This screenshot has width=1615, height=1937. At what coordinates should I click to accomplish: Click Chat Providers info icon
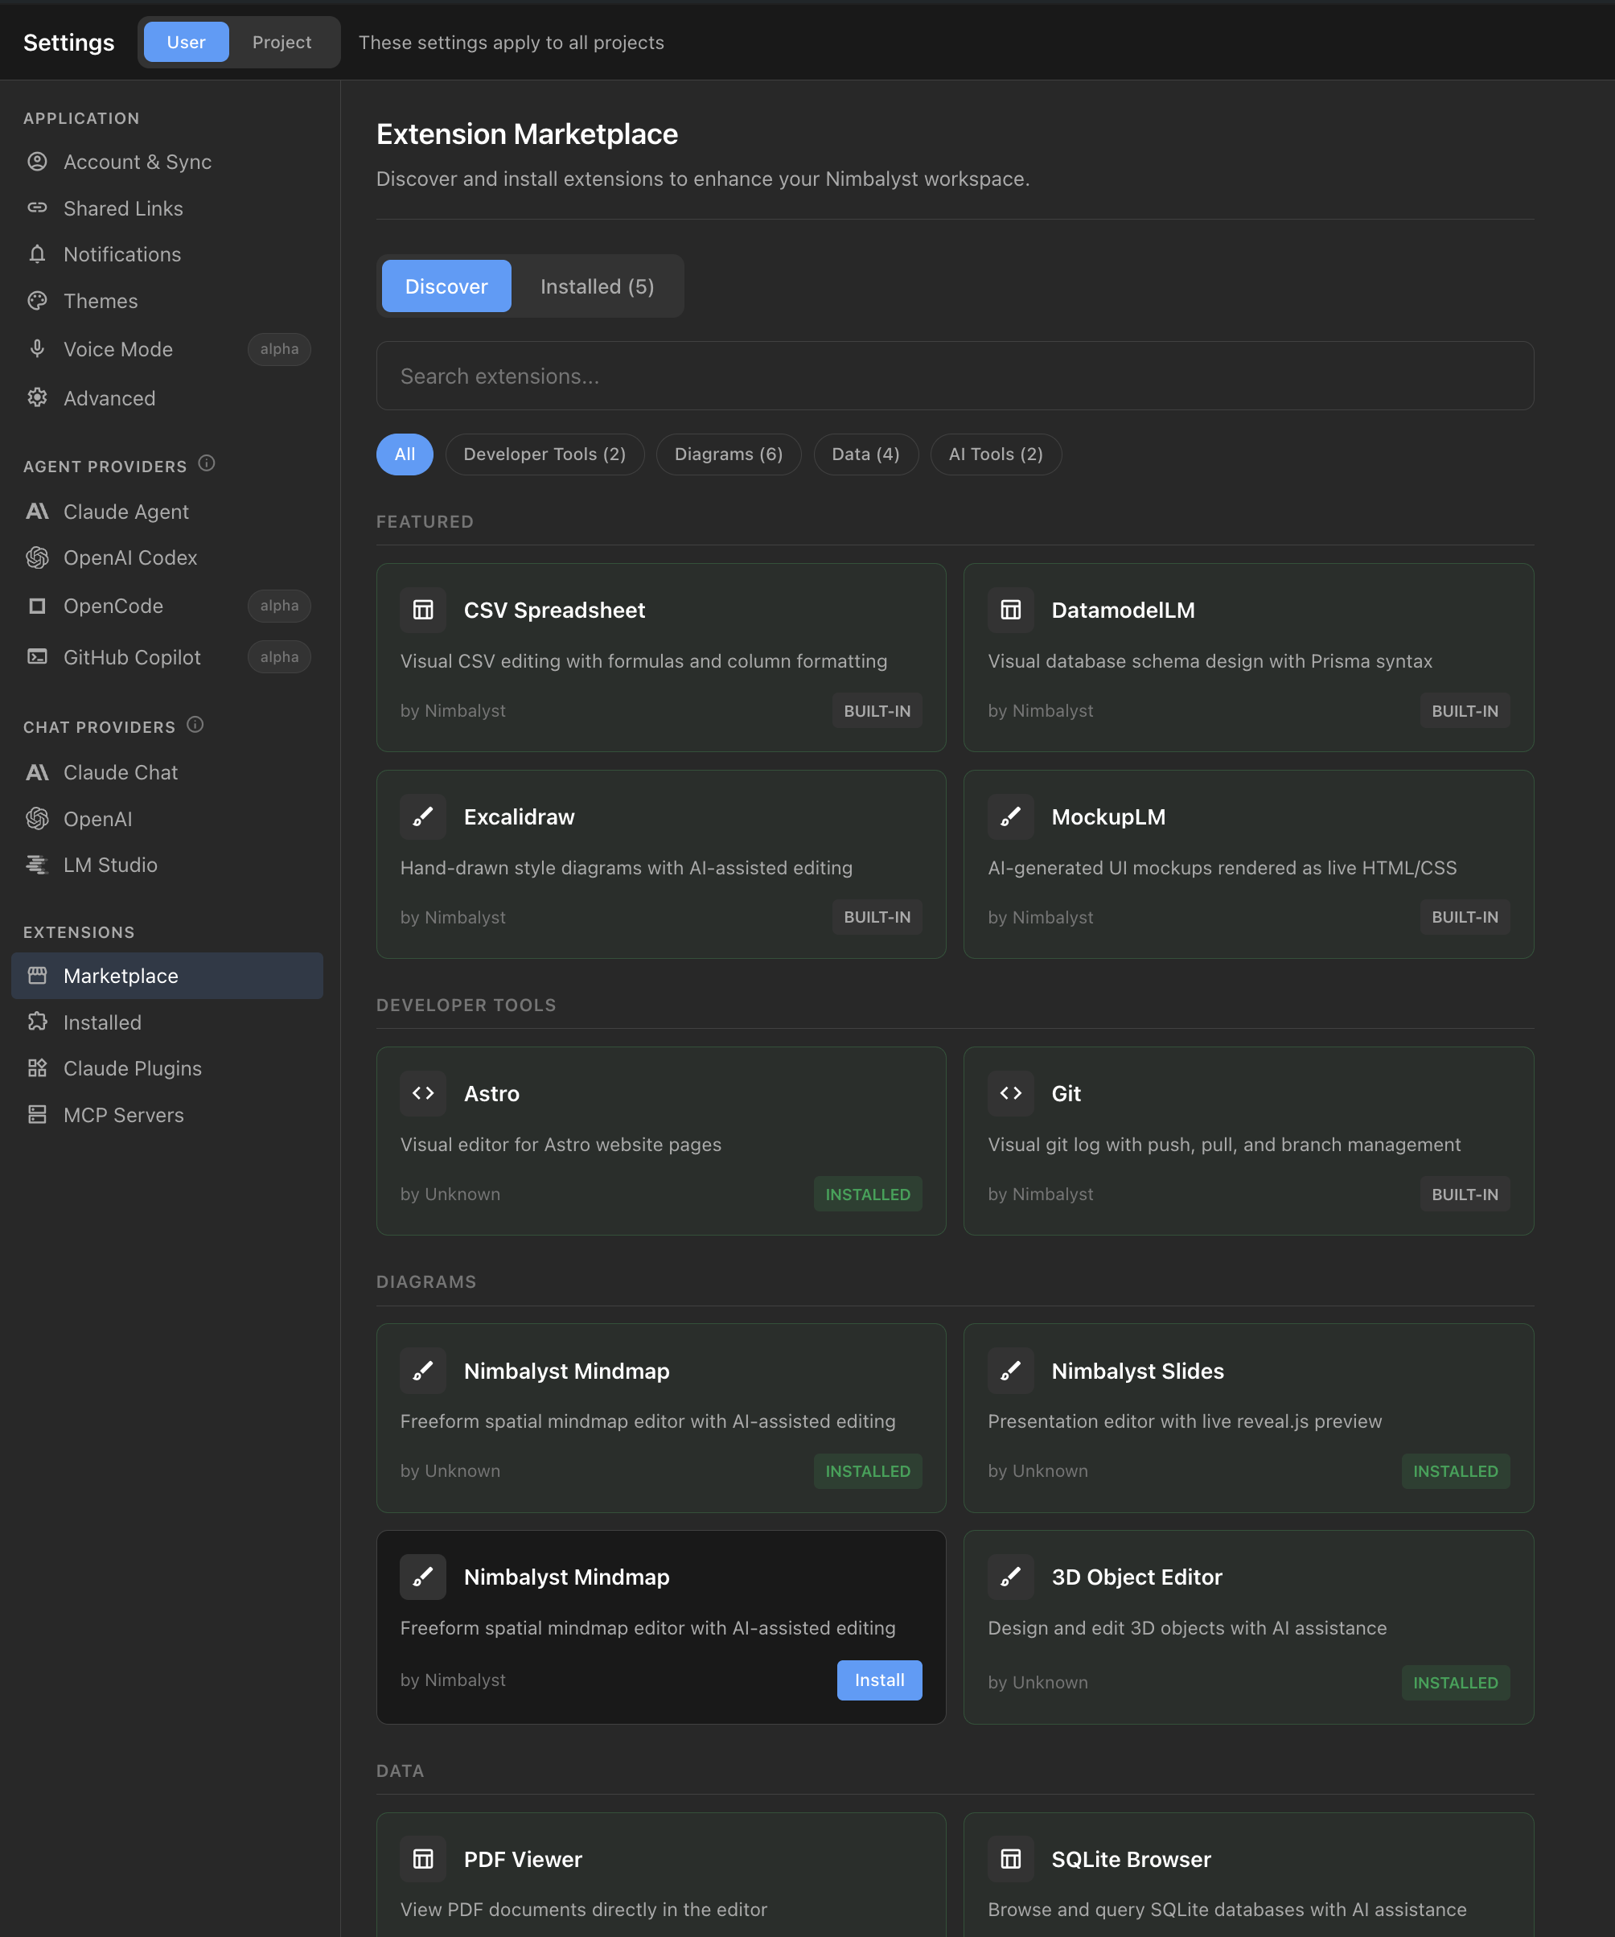[195, 725]
